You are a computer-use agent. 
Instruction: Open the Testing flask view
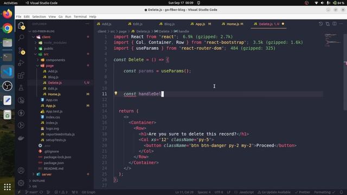[x=21, y=88]
